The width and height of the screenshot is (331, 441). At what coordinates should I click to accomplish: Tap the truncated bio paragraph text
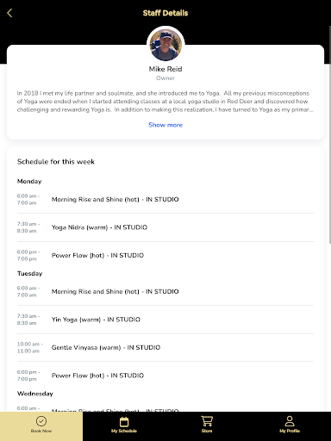(165, 102)
